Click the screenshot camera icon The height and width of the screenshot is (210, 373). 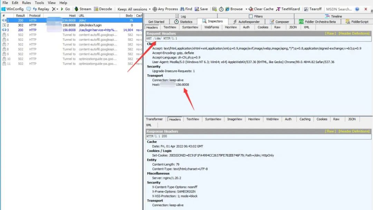[214, 9]
